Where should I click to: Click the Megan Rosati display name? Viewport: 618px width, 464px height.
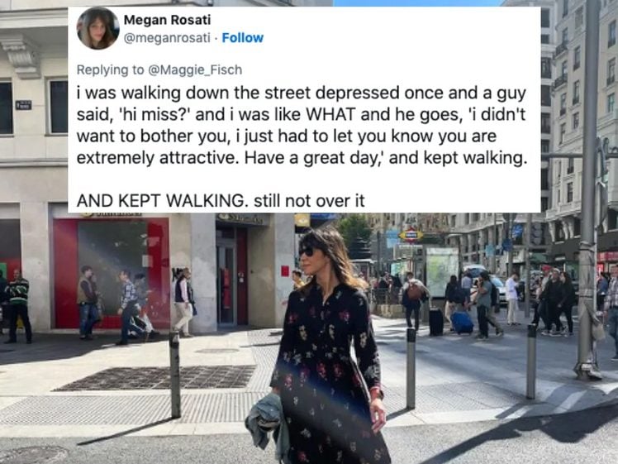pos(167,19)
